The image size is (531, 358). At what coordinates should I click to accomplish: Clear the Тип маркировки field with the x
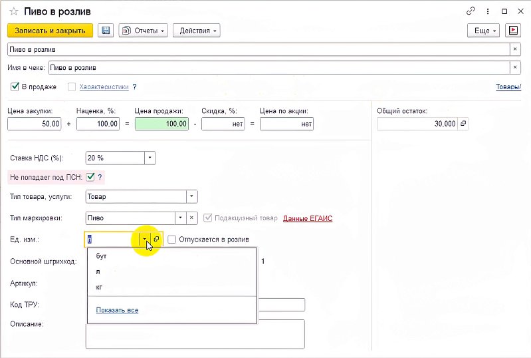coord(191,218)
